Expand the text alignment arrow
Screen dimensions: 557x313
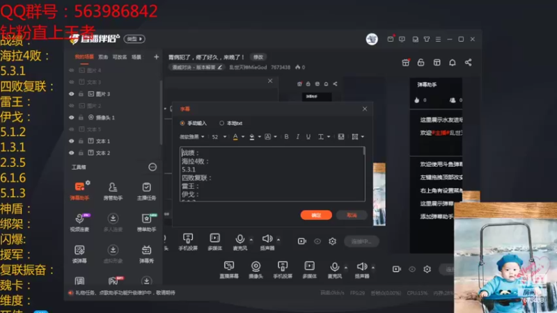[329, 136]
